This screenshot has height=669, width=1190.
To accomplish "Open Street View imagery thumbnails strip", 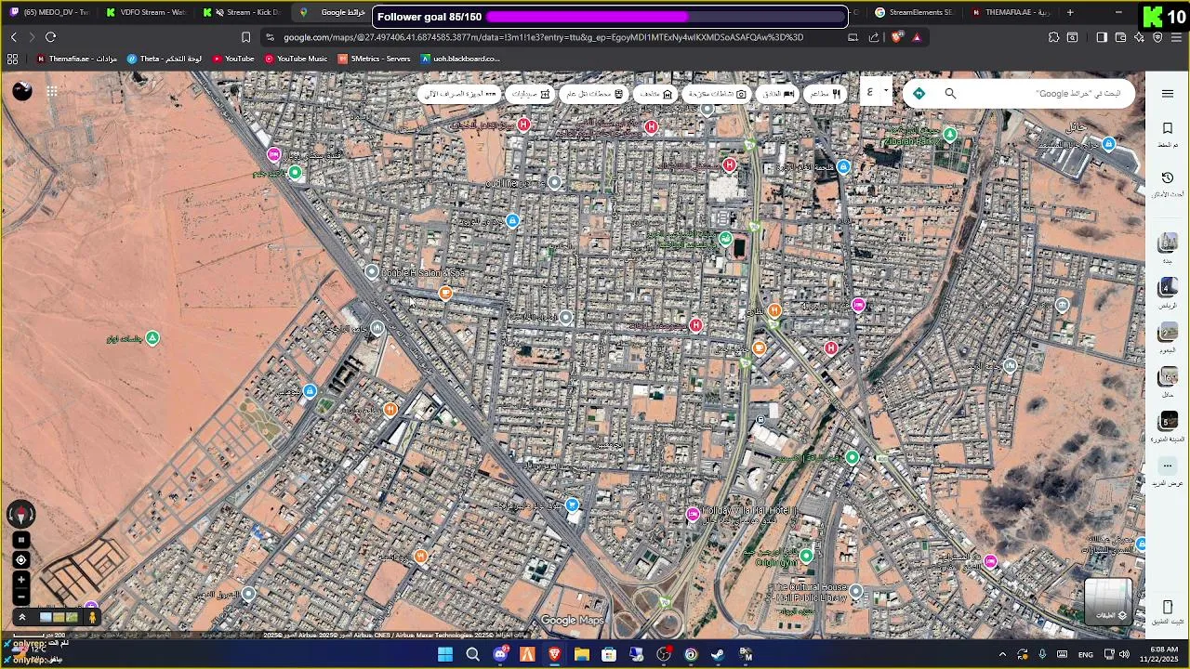I will click(x=59, y=617).
